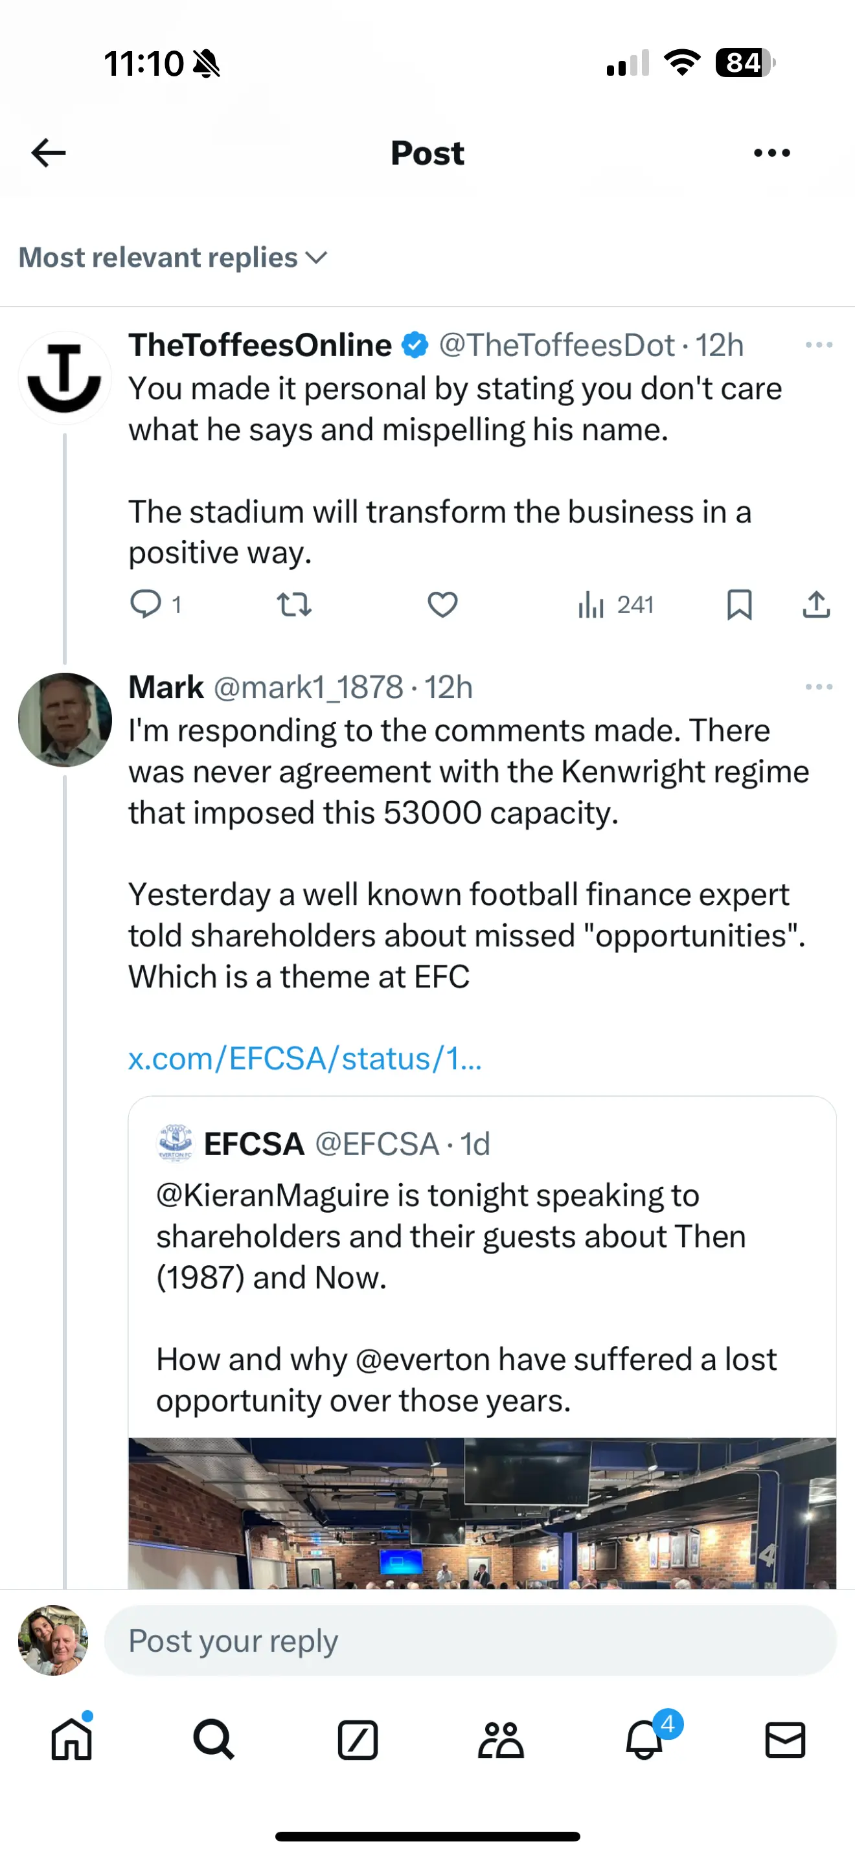855x1857 pixels.
Task: Open the post options three-dot menu
Action: tap(771, 153)
